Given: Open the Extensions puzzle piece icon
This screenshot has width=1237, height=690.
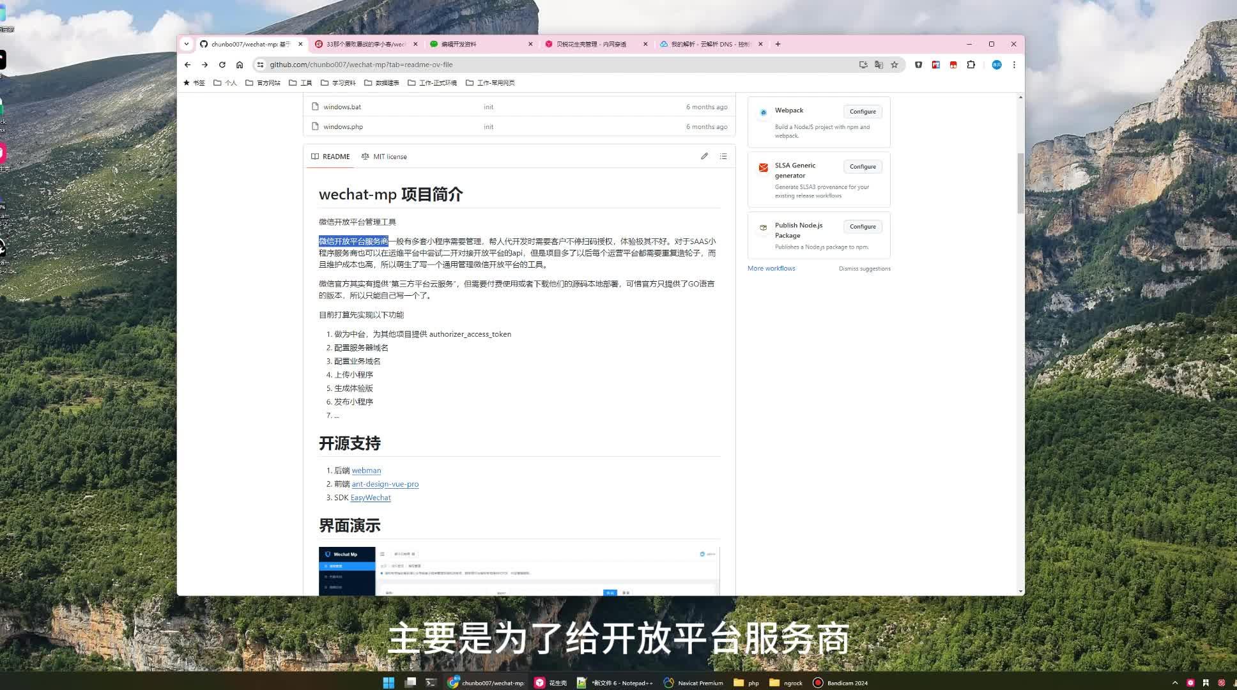Looking at the screenshot, I should click(971, 65).
